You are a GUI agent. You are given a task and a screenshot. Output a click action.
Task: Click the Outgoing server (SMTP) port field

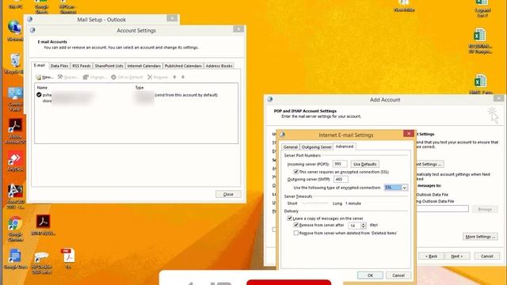tap(341, 180)
